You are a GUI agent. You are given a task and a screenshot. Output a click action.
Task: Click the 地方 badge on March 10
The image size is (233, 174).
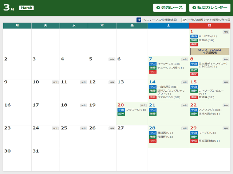(x=55, y=82)
